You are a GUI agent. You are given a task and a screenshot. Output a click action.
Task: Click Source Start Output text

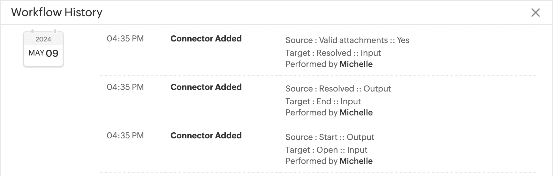(x=330, y=137)
